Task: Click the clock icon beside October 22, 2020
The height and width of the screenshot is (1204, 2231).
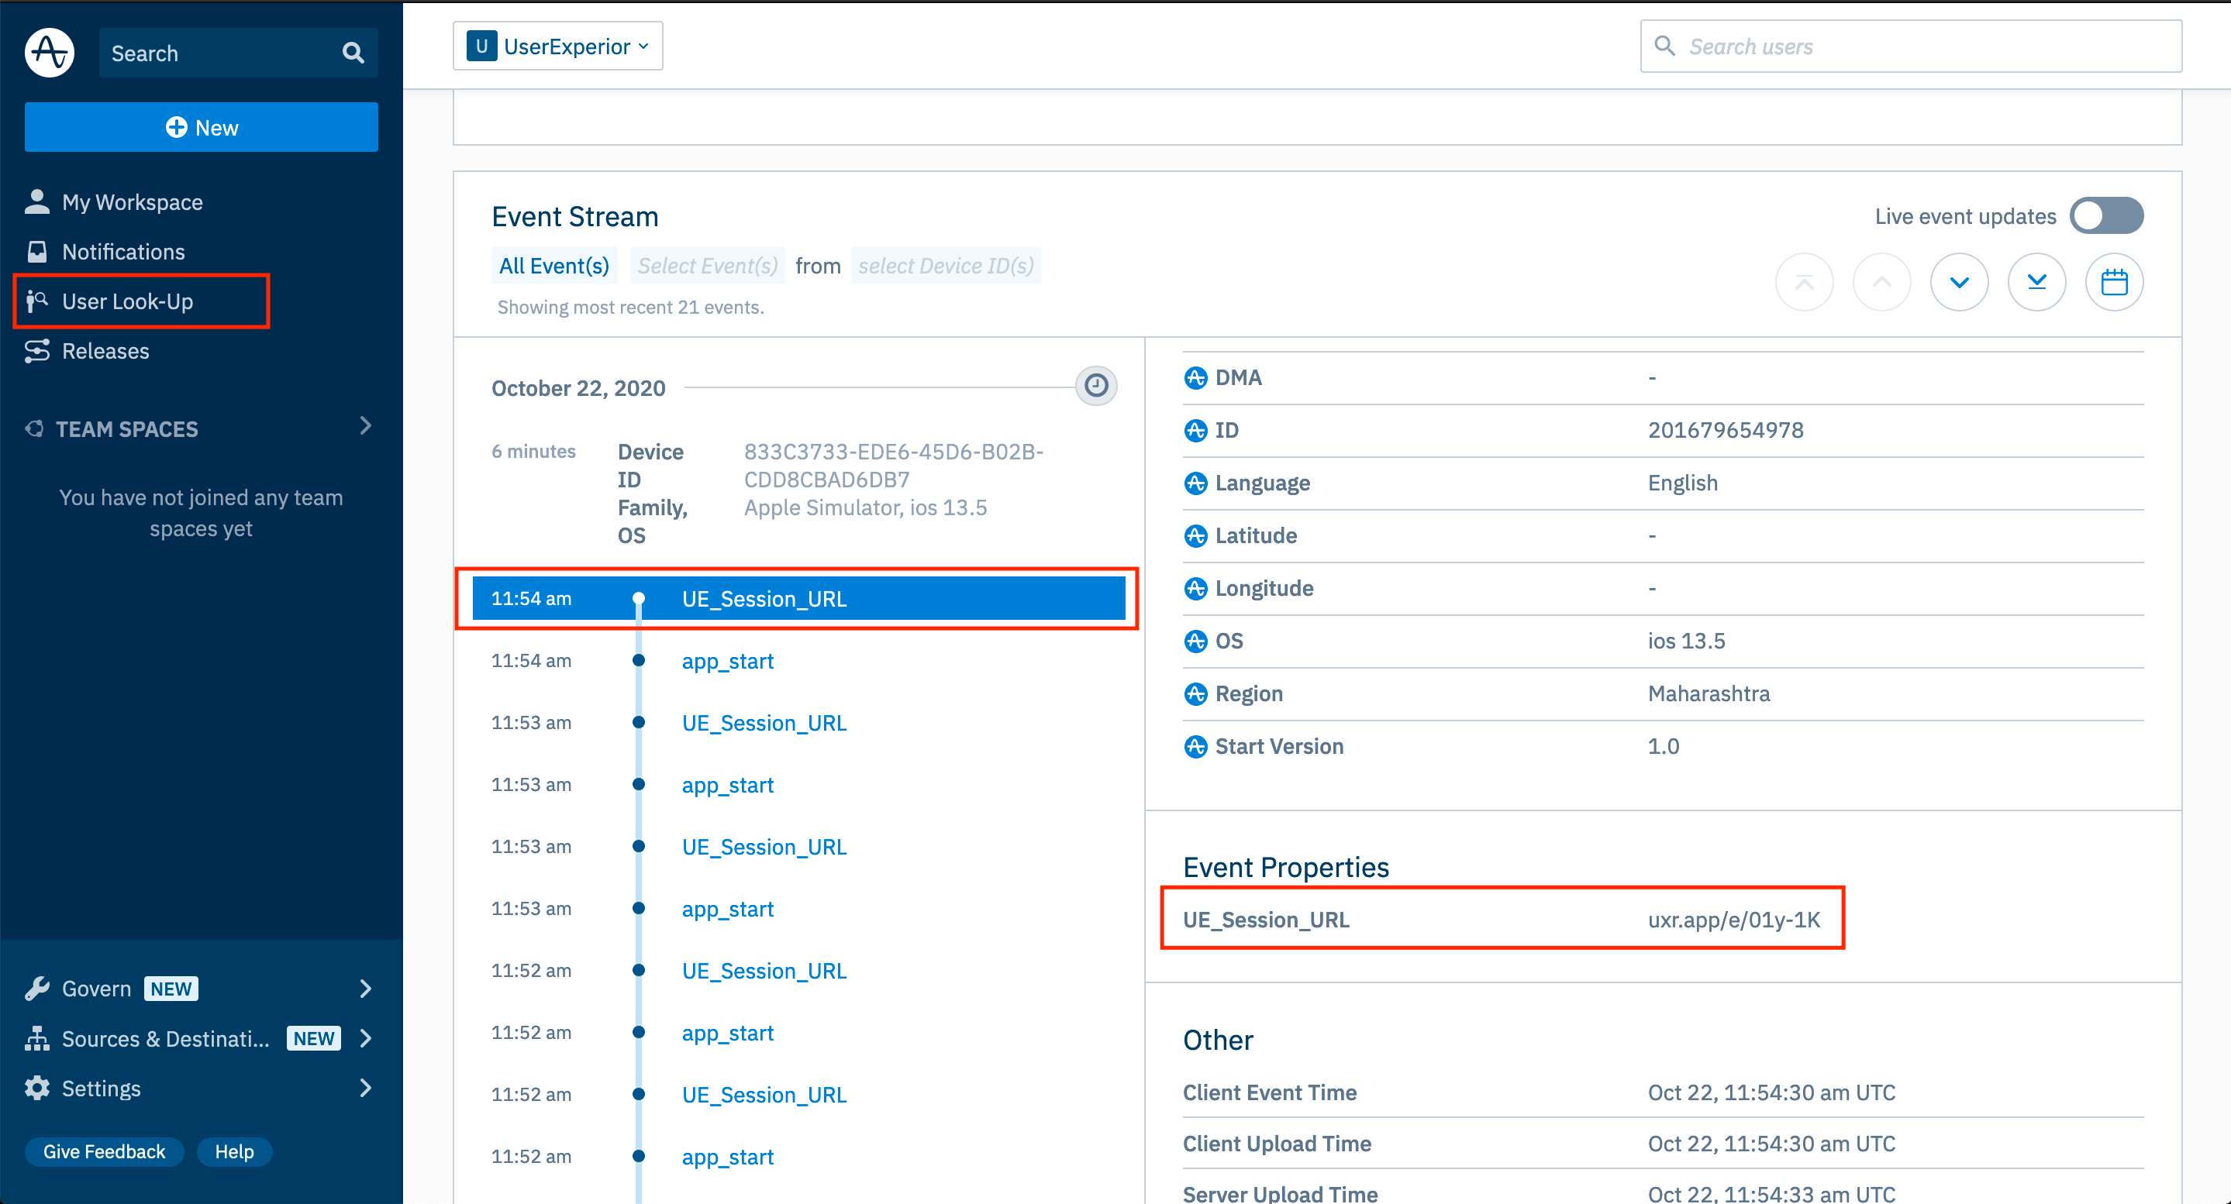Action: 1096,385
